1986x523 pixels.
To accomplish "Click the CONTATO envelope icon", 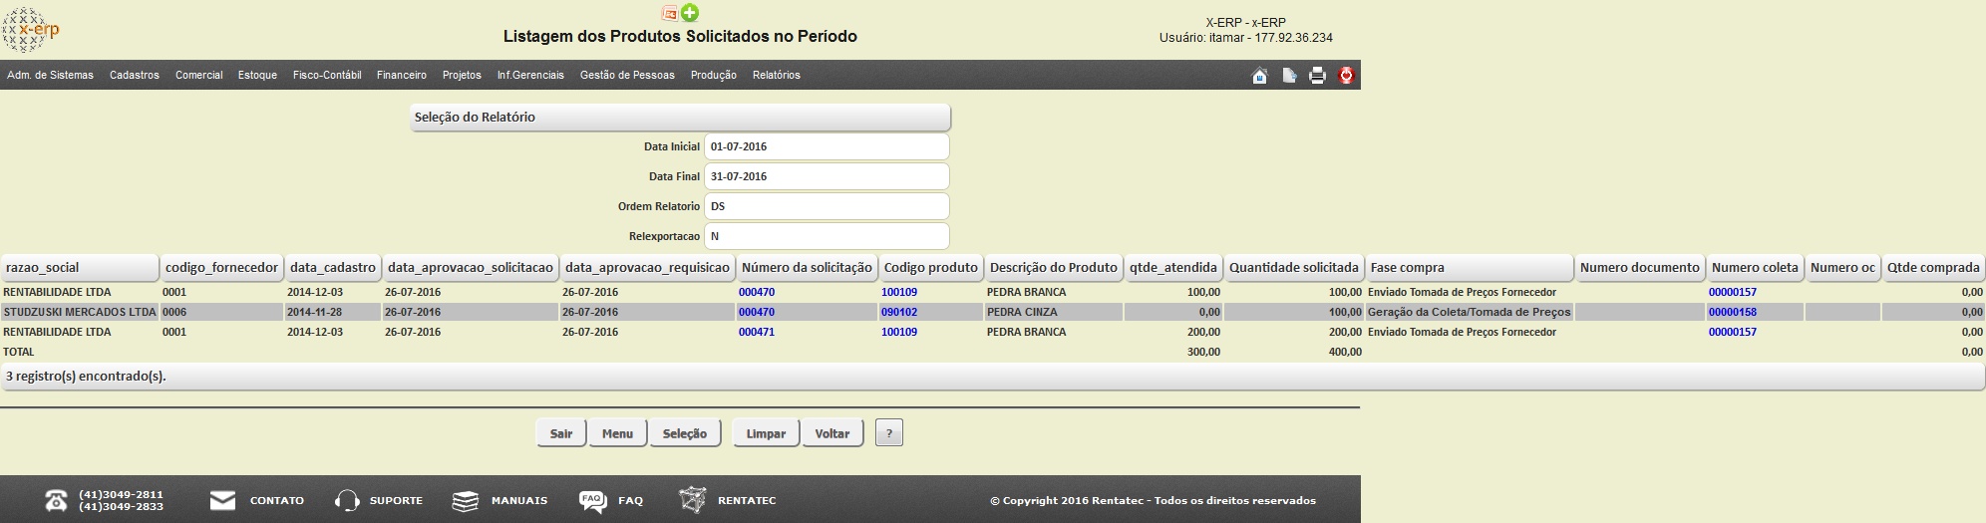I will pyautogui.click(x=223, y=500).
